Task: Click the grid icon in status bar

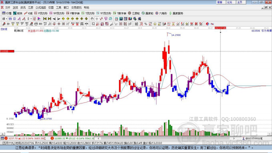Action: click(2, 138)
